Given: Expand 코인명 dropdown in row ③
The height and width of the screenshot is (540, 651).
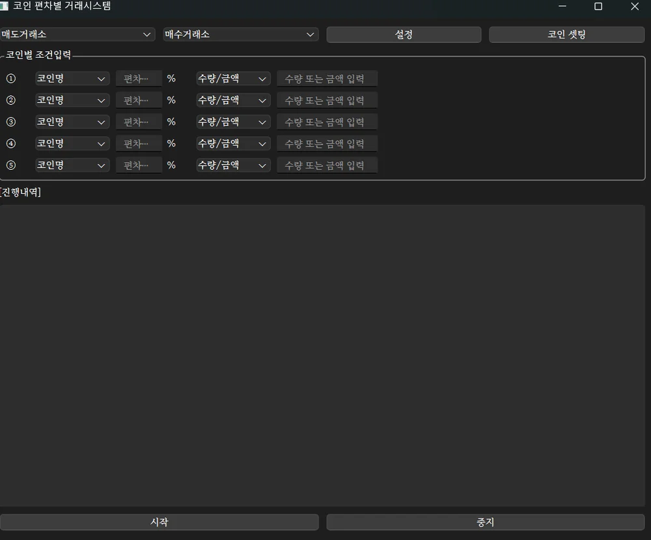Looking at the screenshot, I should (72, 122).
